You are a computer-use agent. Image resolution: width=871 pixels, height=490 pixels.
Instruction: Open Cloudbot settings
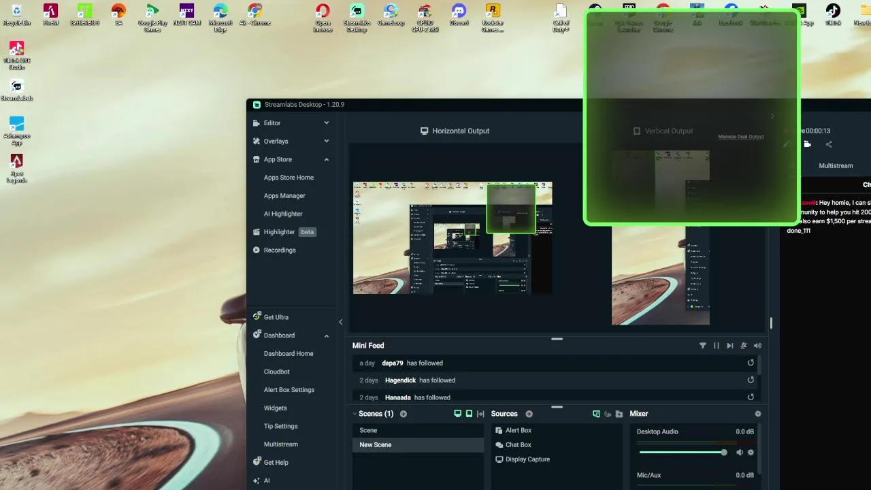(277, 372)
